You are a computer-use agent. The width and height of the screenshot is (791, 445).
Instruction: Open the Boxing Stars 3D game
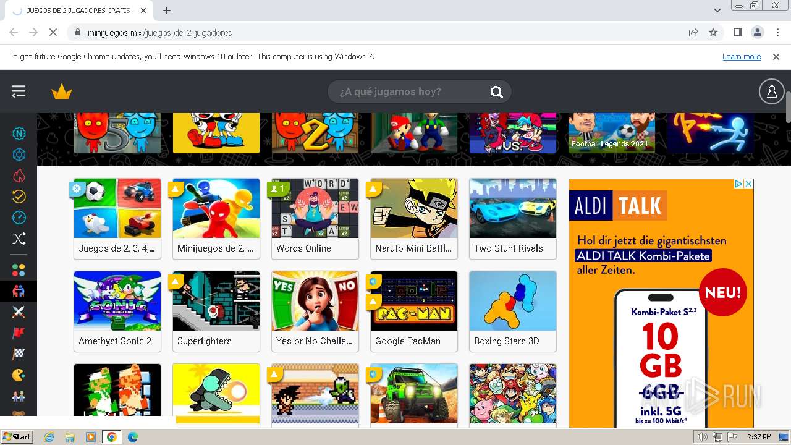click(513, 311)
